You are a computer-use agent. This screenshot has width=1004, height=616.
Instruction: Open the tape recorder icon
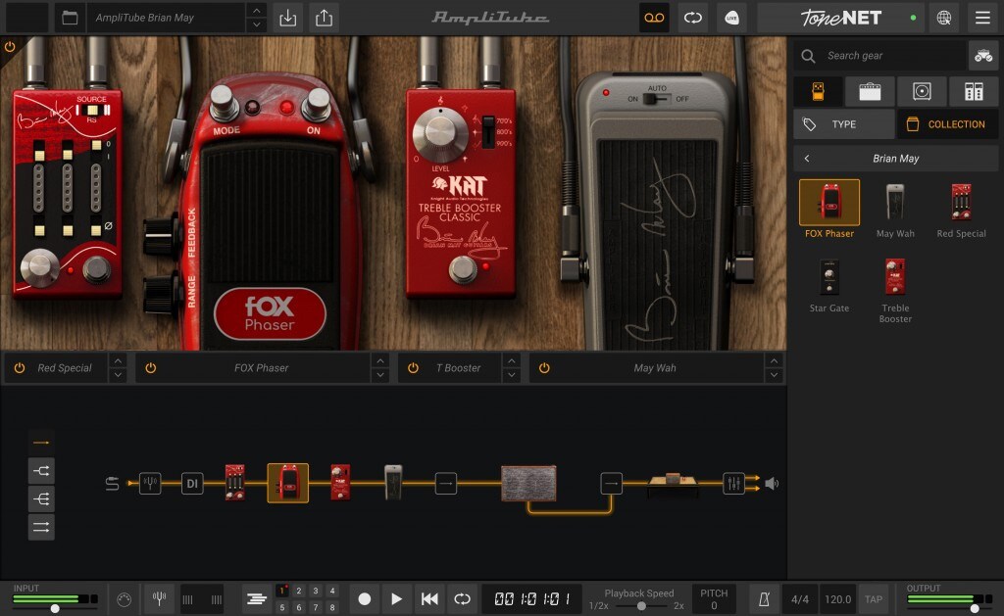[x=654, y=18]
